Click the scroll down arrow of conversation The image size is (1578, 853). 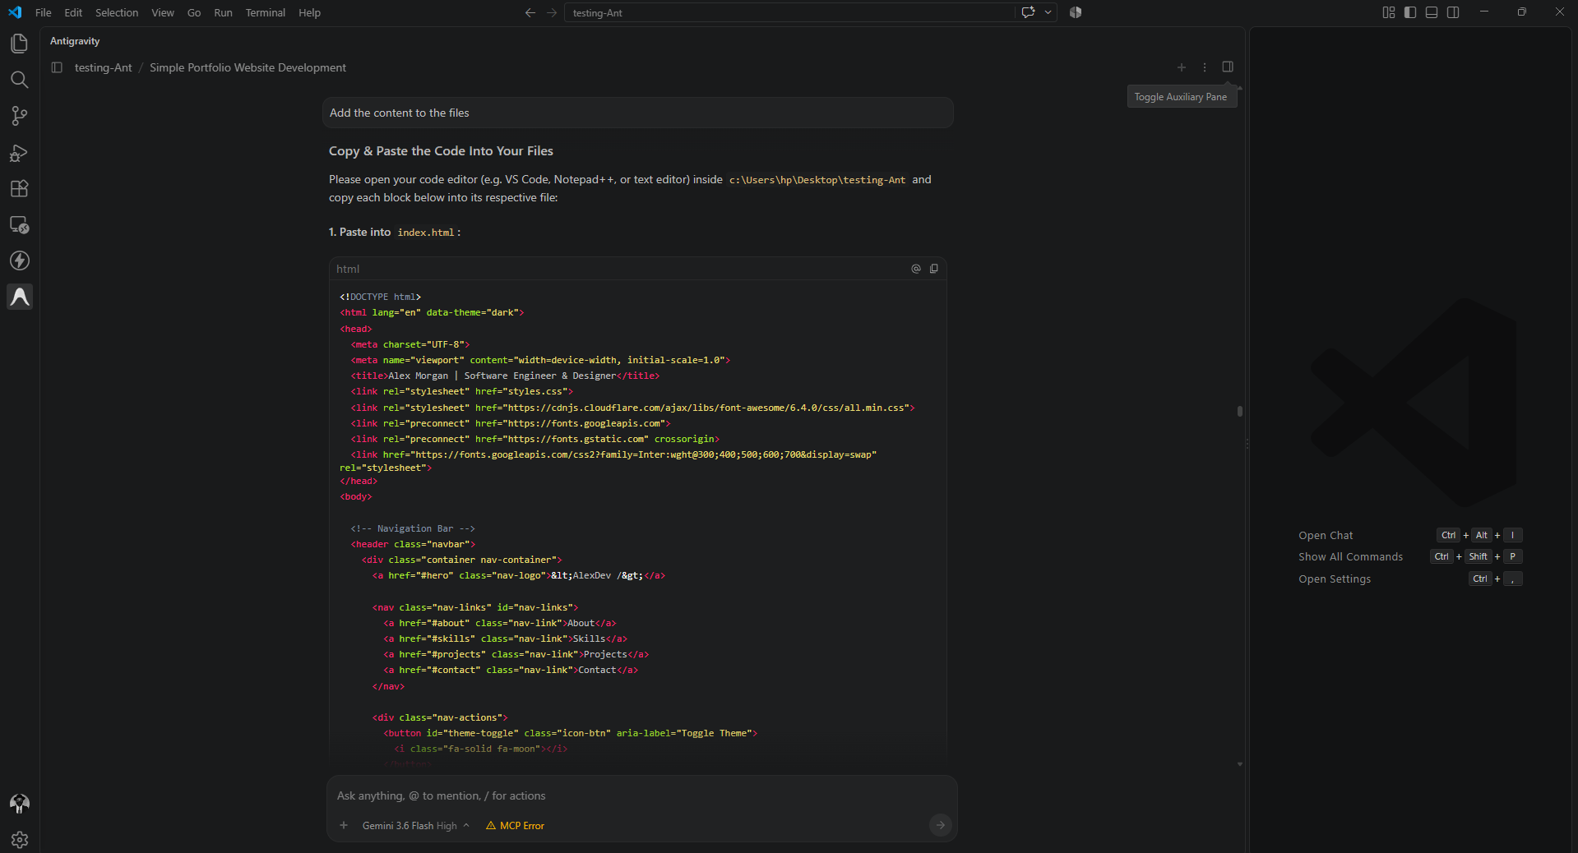pyautogui.click(x=1239, y=764)
